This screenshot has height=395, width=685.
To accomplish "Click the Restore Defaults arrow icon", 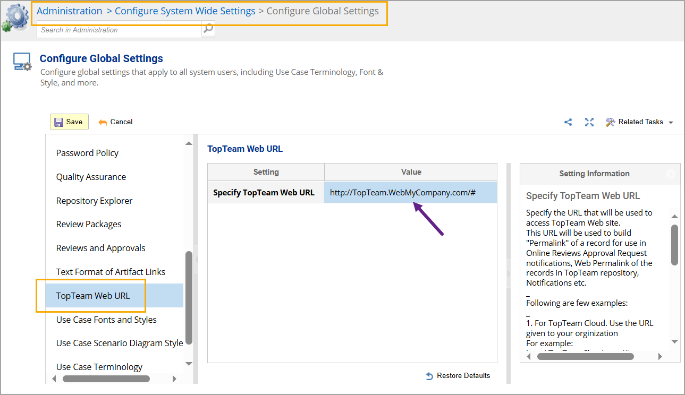I will [x=429, y=376].
